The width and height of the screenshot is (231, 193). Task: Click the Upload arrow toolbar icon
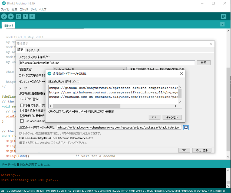pyautogui.click(x=11, y=16)
